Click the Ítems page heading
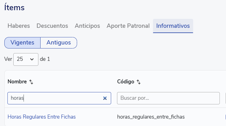 click(14, 8)
